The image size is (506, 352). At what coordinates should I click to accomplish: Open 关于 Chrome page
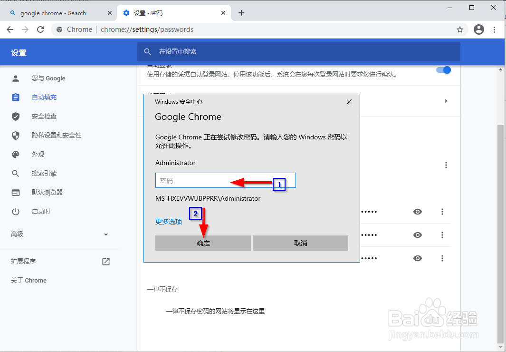(x=29, y=280)
